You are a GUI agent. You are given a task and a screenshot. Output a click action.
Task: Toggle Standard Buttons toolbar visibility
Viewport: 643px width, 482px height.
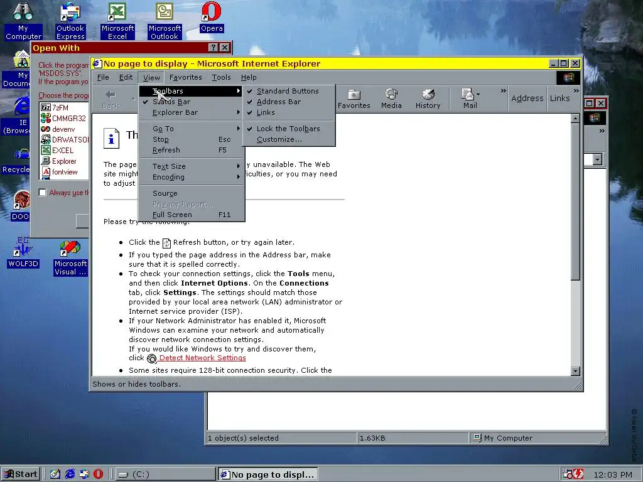click(x=289, y=91)
